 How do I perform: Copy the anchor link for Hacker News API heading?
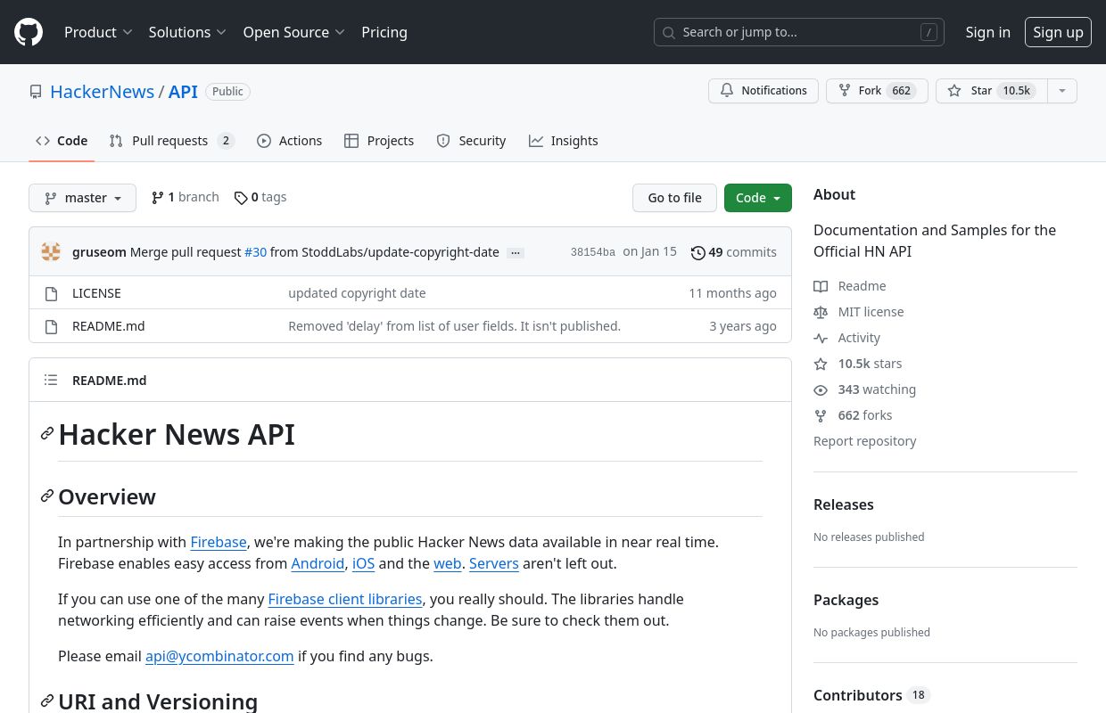[x=47, y=434]
